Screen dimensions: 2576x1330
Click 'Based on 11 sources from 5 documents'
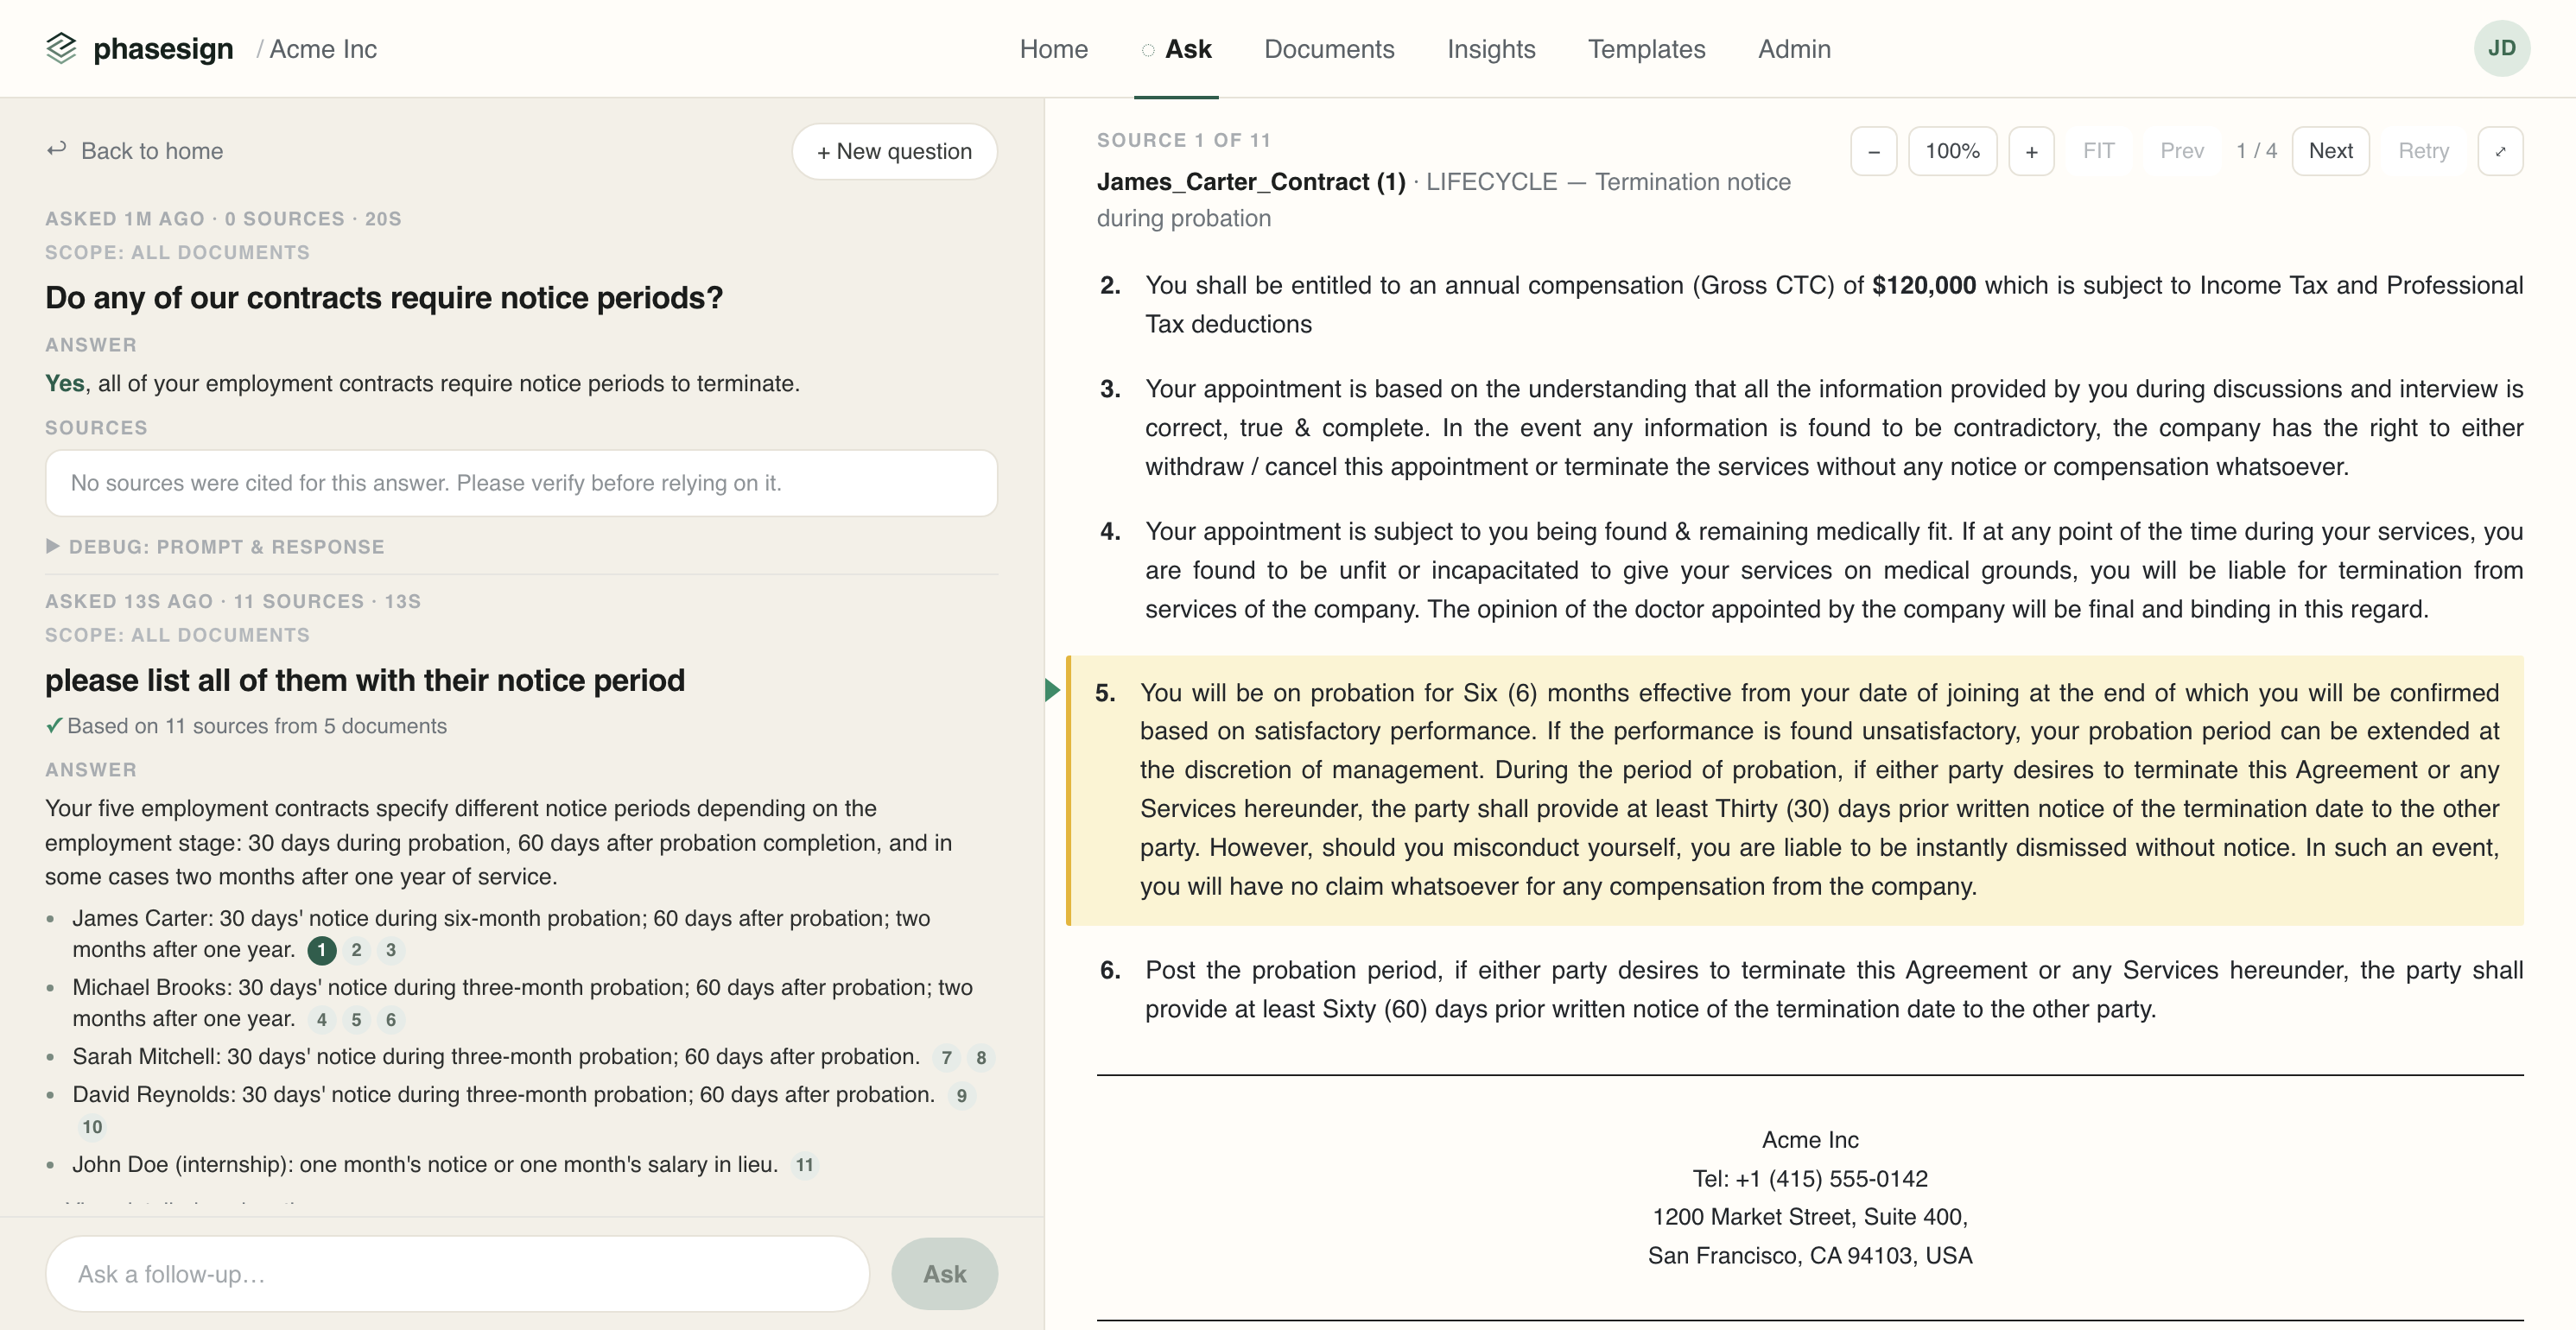[256, 726]
